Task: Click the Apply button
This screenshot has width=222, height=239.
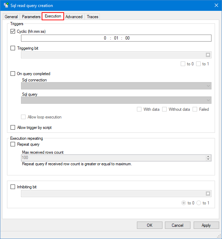Action: point(206,225)
